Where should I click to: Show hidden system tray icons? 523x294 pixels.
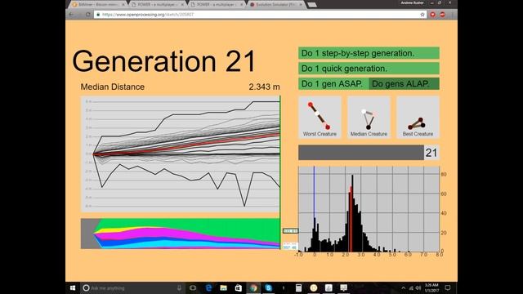click(x=403, y=288)
